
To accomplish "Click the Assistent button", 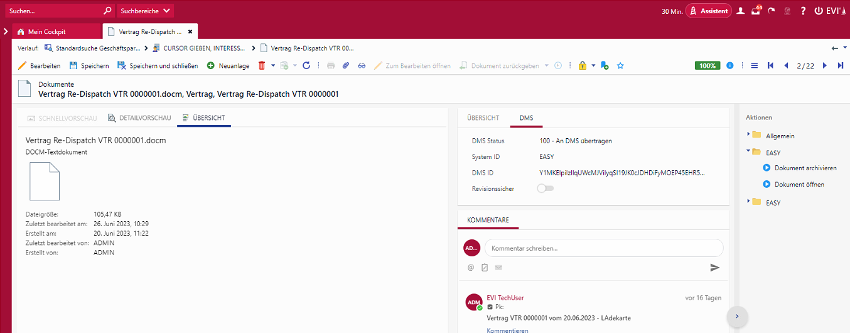I will point(708,11).
